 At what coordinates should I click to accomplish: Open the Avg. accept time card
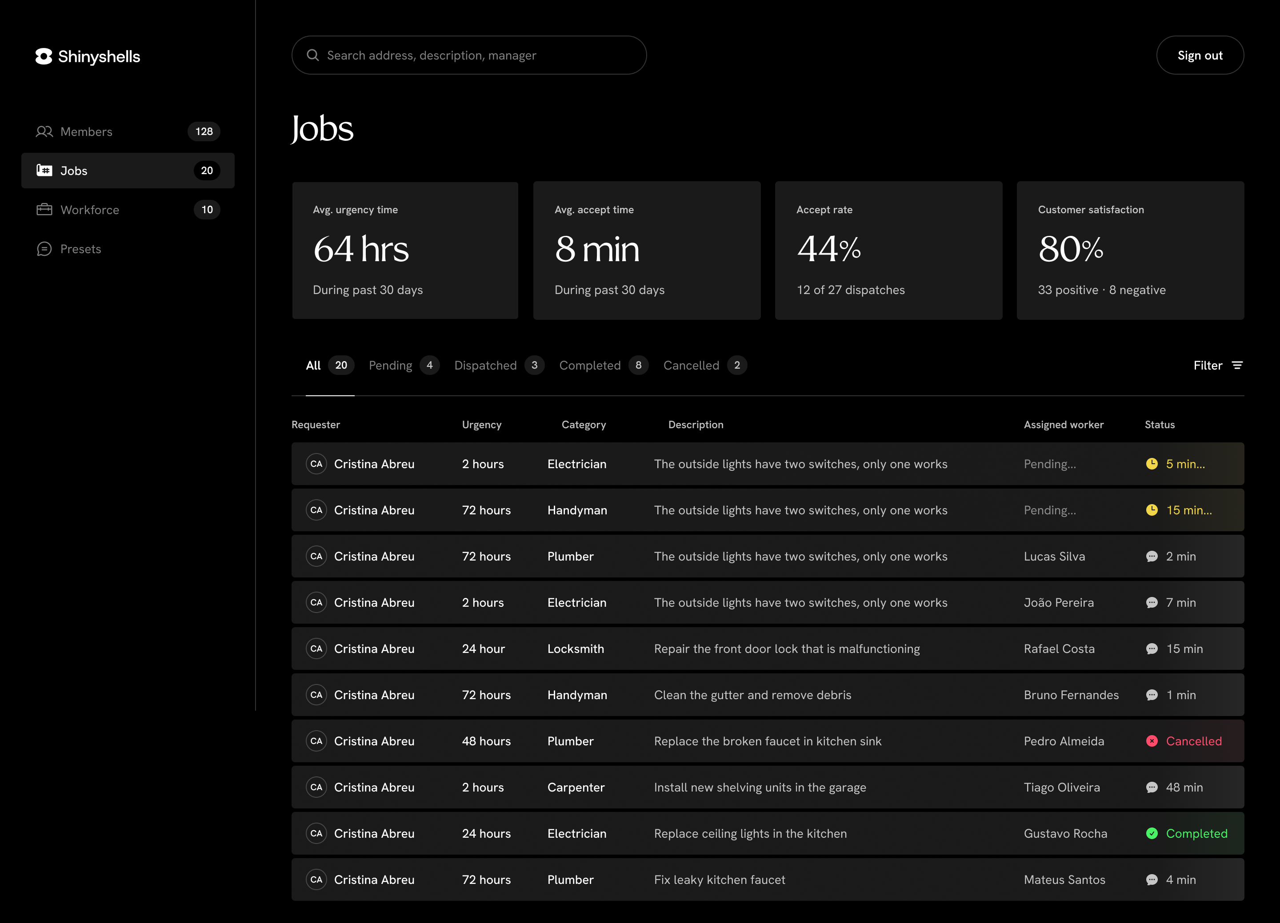click(647, 251)
